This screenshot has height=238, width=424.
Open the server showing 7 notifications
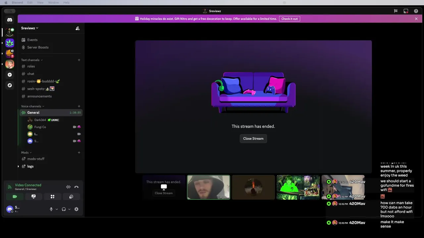coord(10,53)
